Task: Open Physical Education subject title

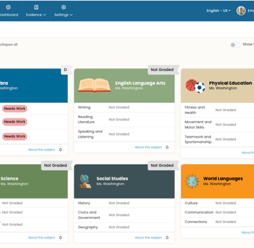Action: click(230, 83)
